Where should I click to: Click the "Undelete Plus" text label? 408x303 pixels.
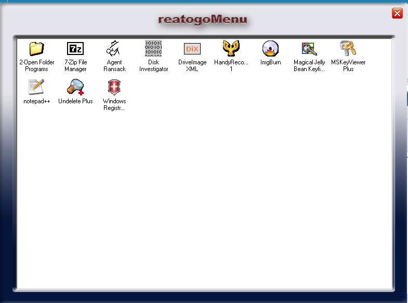[75, 101]
